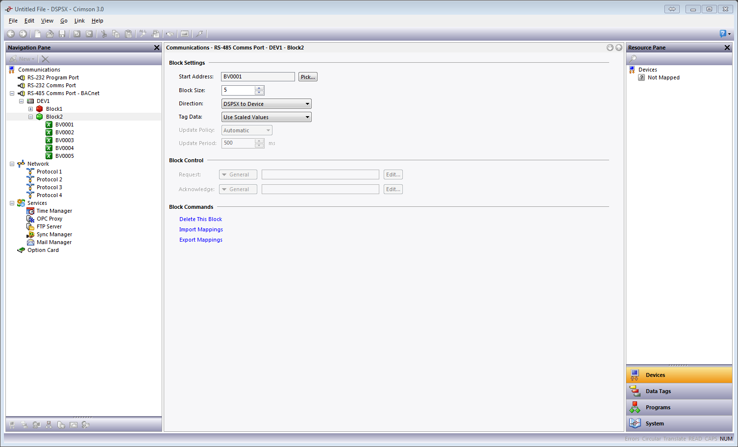Increase Block Size with up stepper
738x447 pixels.
click(x=259, y=88)
